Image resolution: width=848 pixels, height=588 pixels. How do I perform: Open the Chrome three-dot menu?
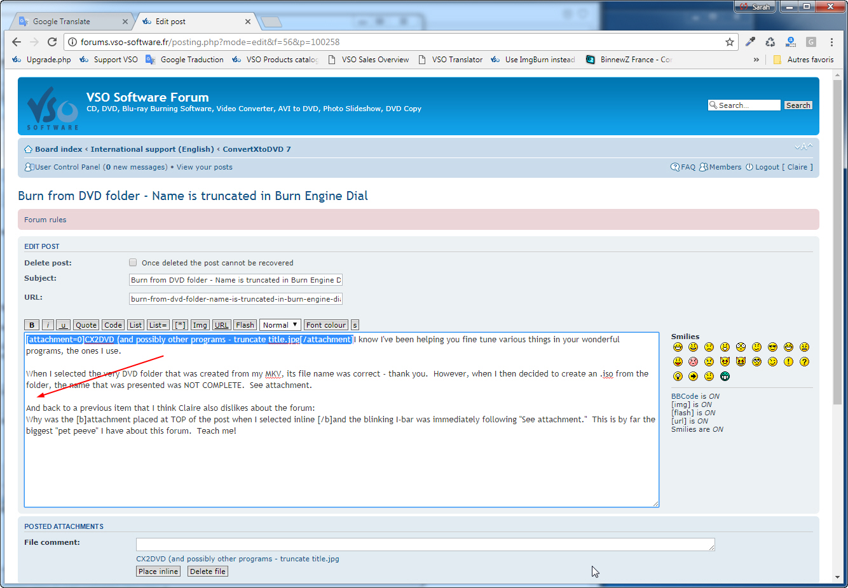click(x=831, y=42)
